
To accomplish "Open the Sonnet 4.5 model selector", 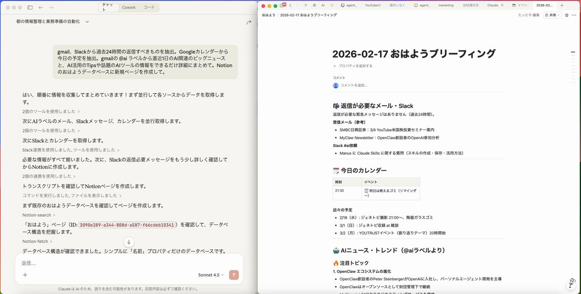I will point(211,275).
